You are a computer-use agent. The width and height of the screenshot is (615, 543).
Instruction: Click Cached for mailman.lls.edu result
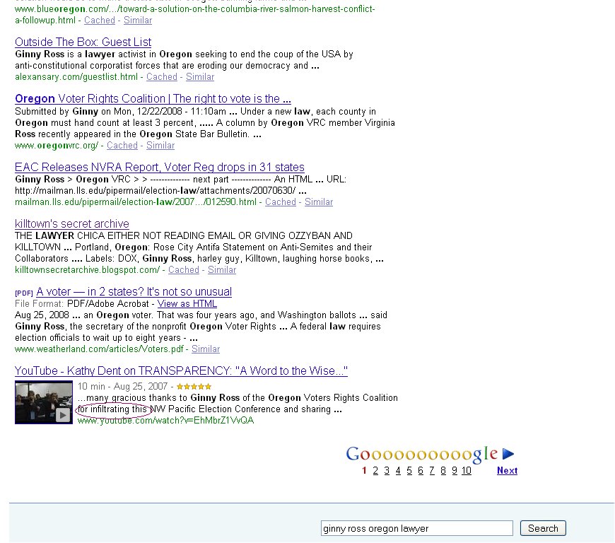click(281, 202)
